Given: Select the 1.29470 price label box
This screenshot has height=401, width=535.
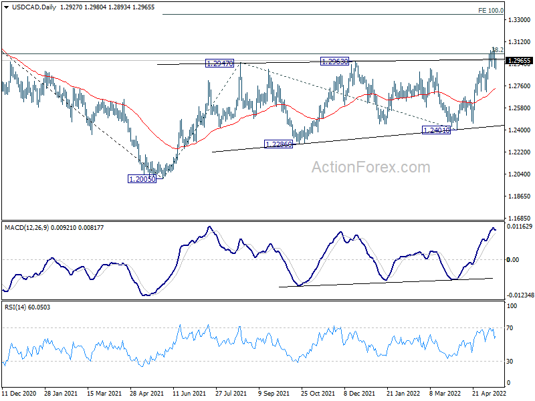Looking at the screenshot, I should [x=219, y=63].
